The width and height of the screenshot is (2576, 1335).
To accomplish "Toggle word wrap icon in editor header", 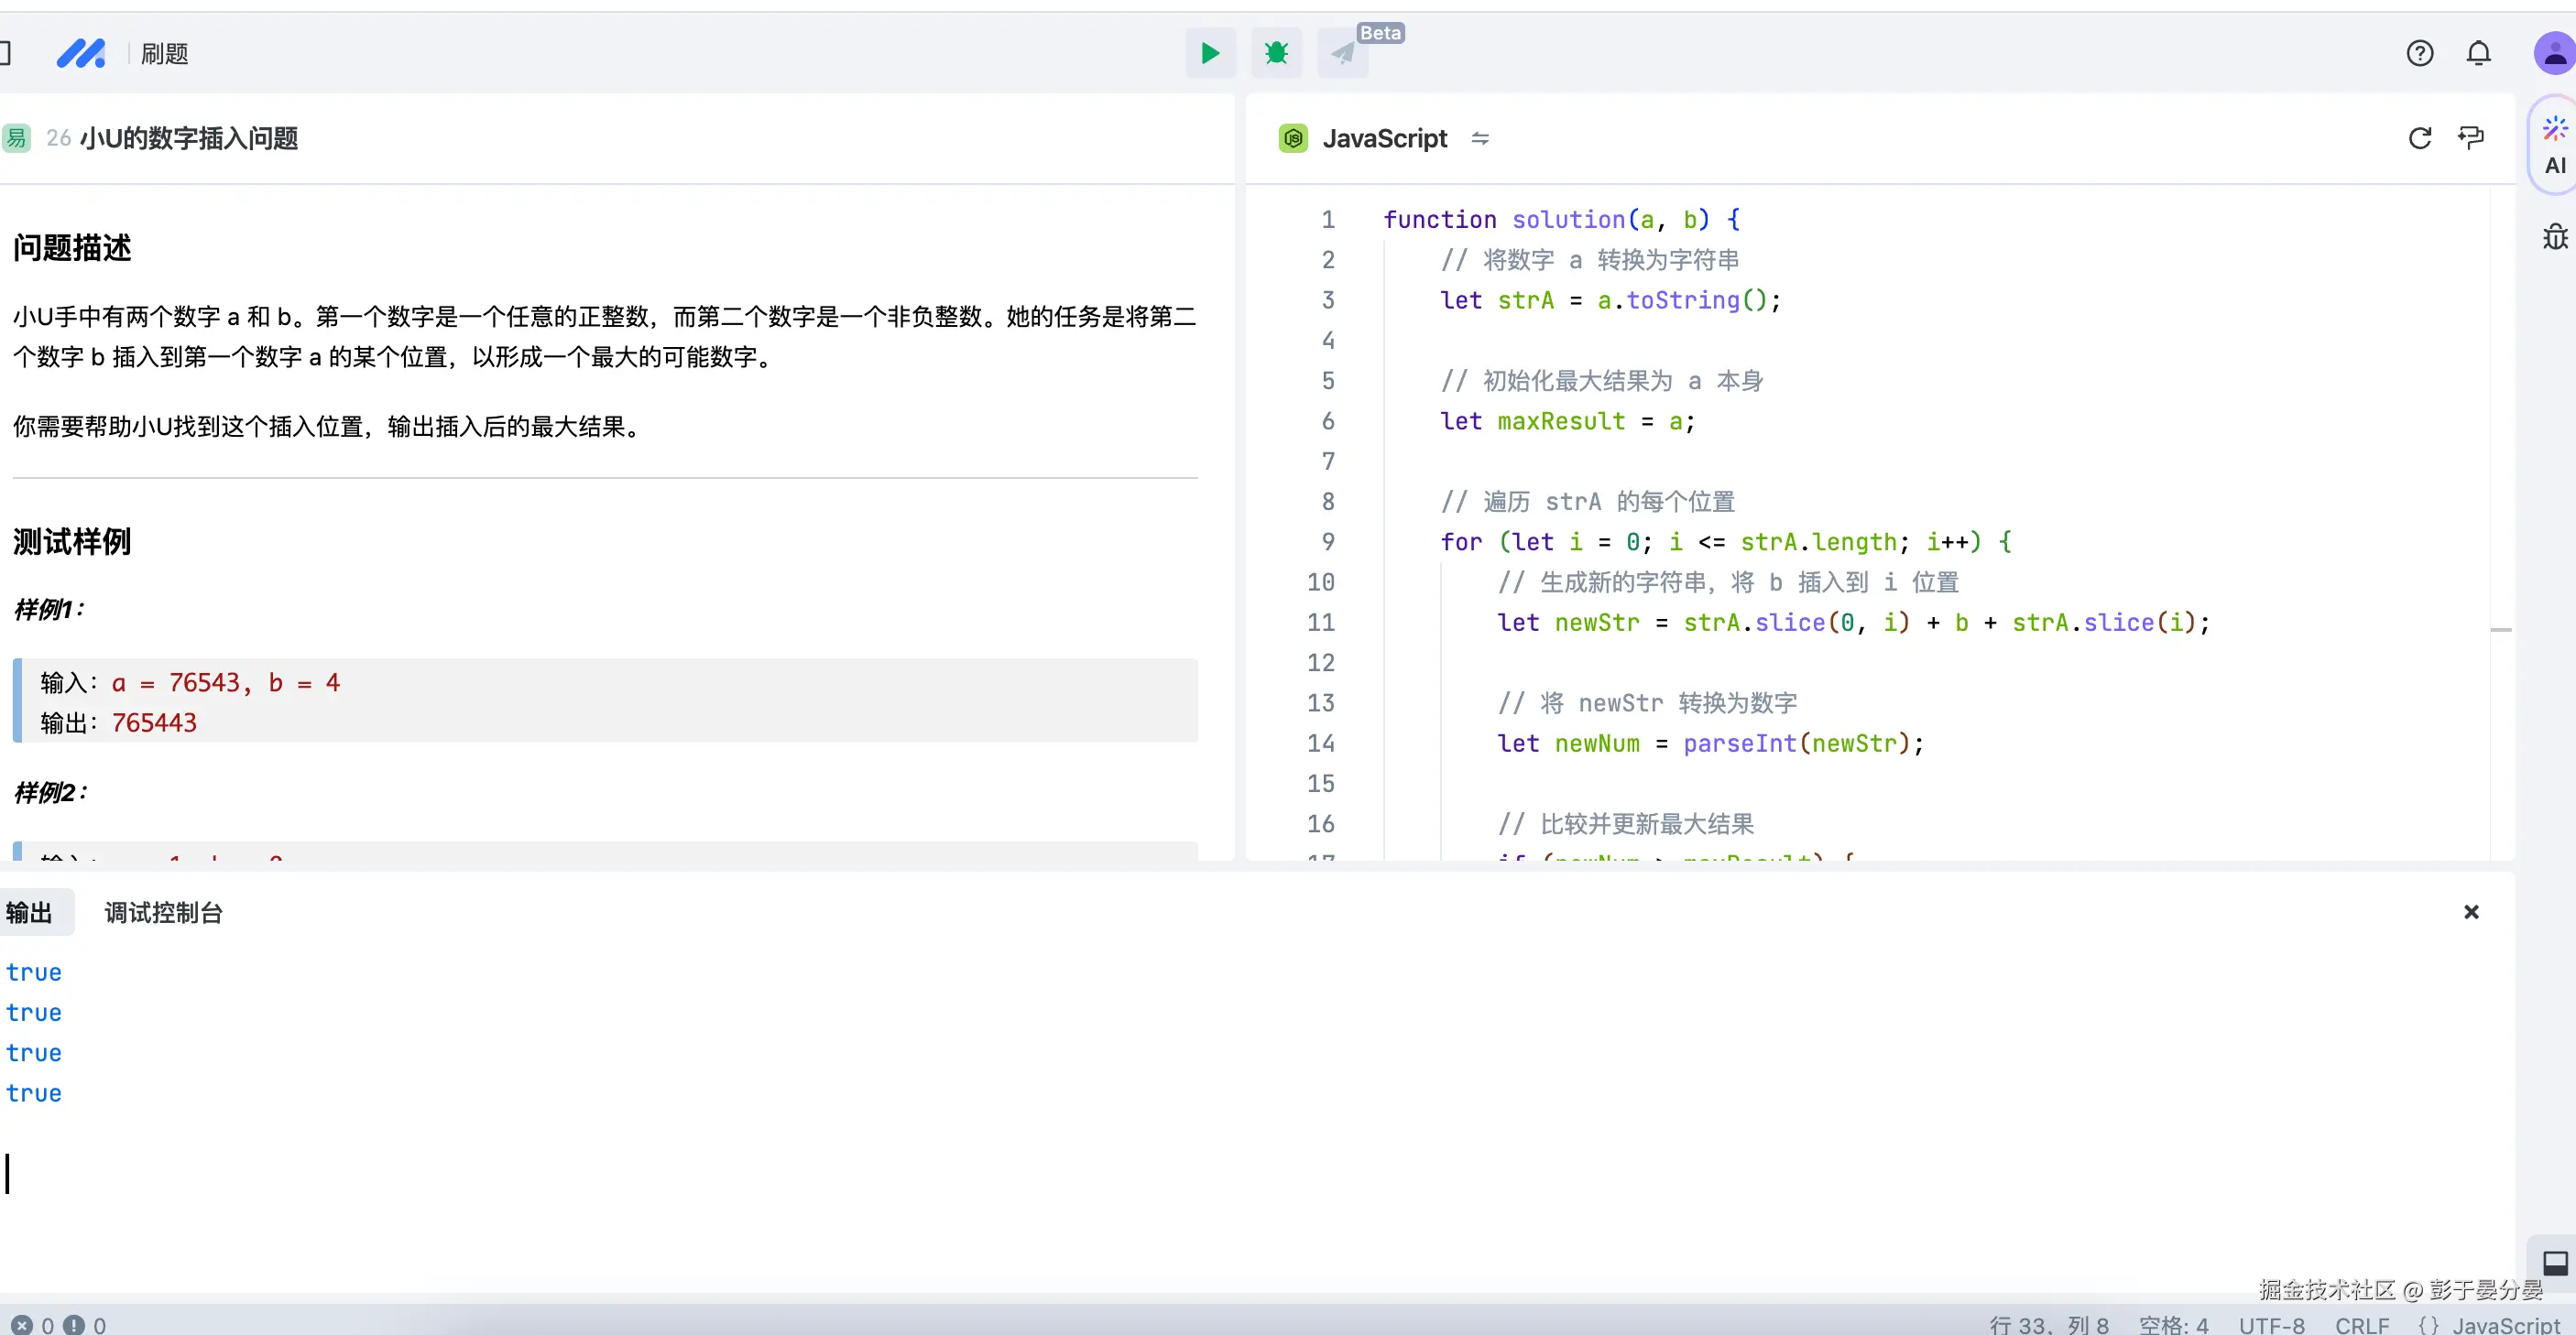I will tap(2470, 138).
